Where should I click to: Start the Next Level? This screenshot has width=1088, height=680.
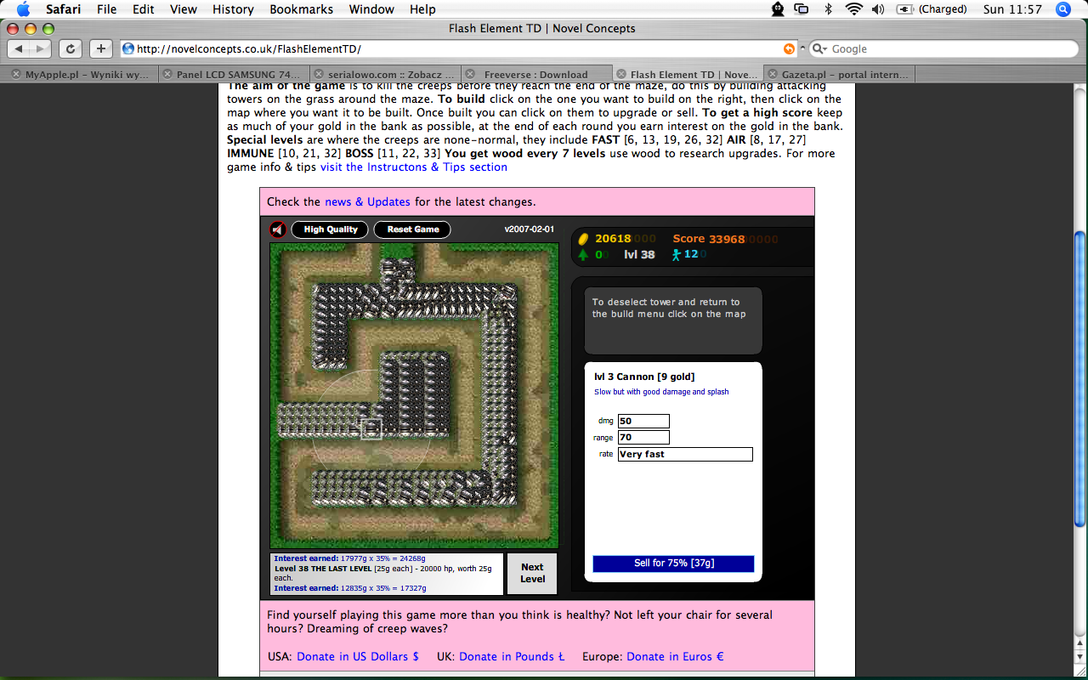click(532, 574)
